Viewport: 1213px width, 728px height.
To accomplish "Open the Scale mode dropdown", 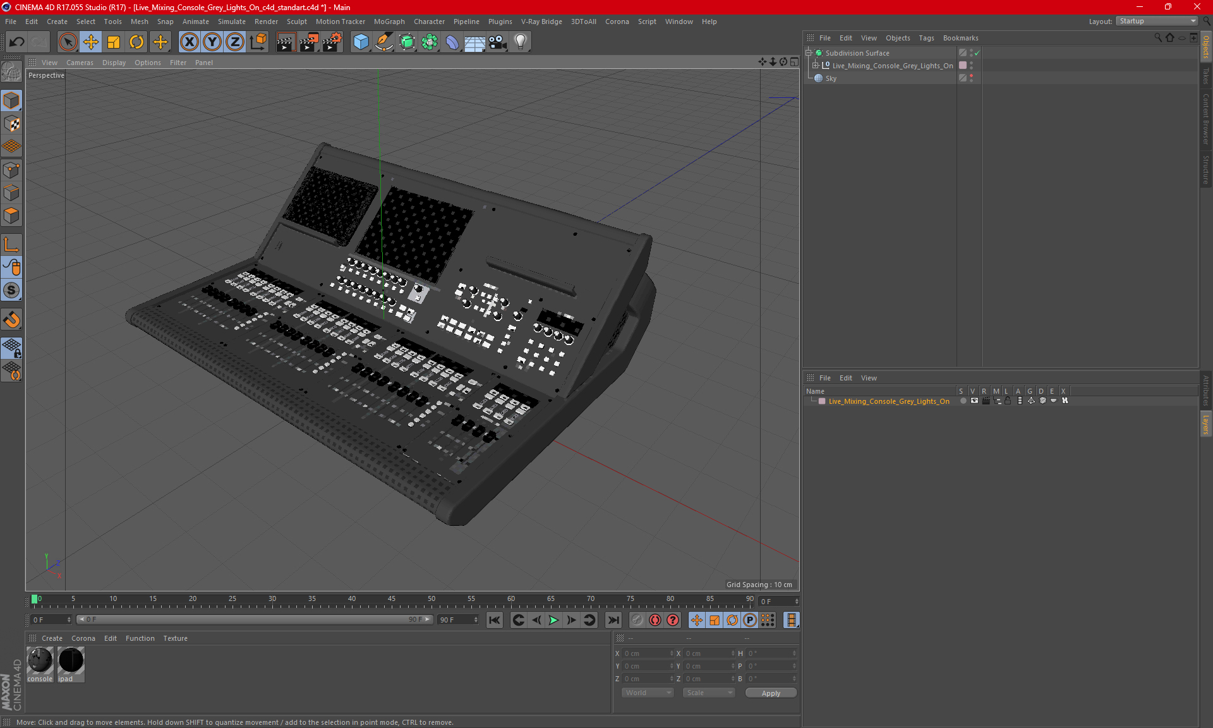I will point(709,693).
